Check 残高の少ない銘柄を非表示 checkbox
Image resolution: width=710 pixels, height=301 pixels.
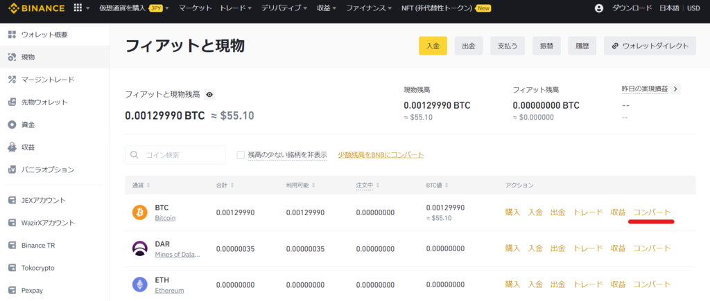[x=241, y=155]
